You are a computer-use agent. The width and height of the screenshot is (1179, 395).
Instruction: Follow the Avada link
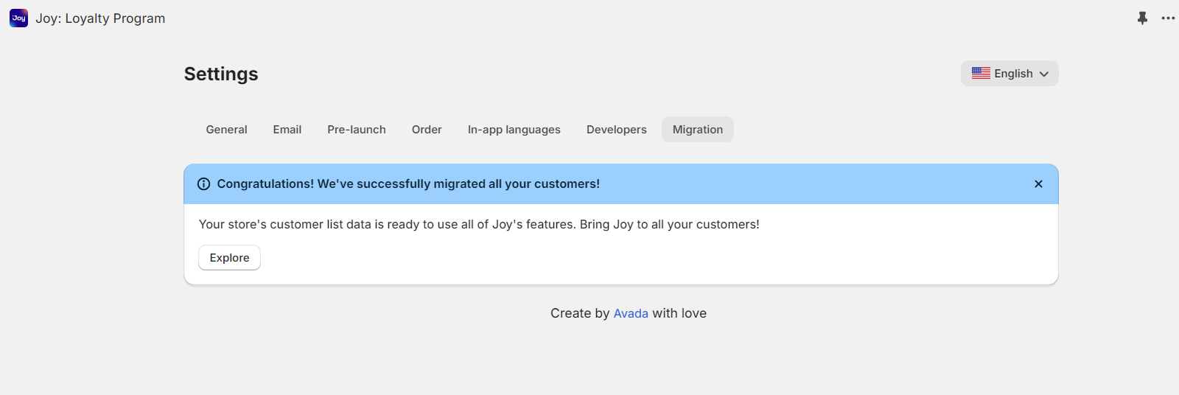(631, 313)
